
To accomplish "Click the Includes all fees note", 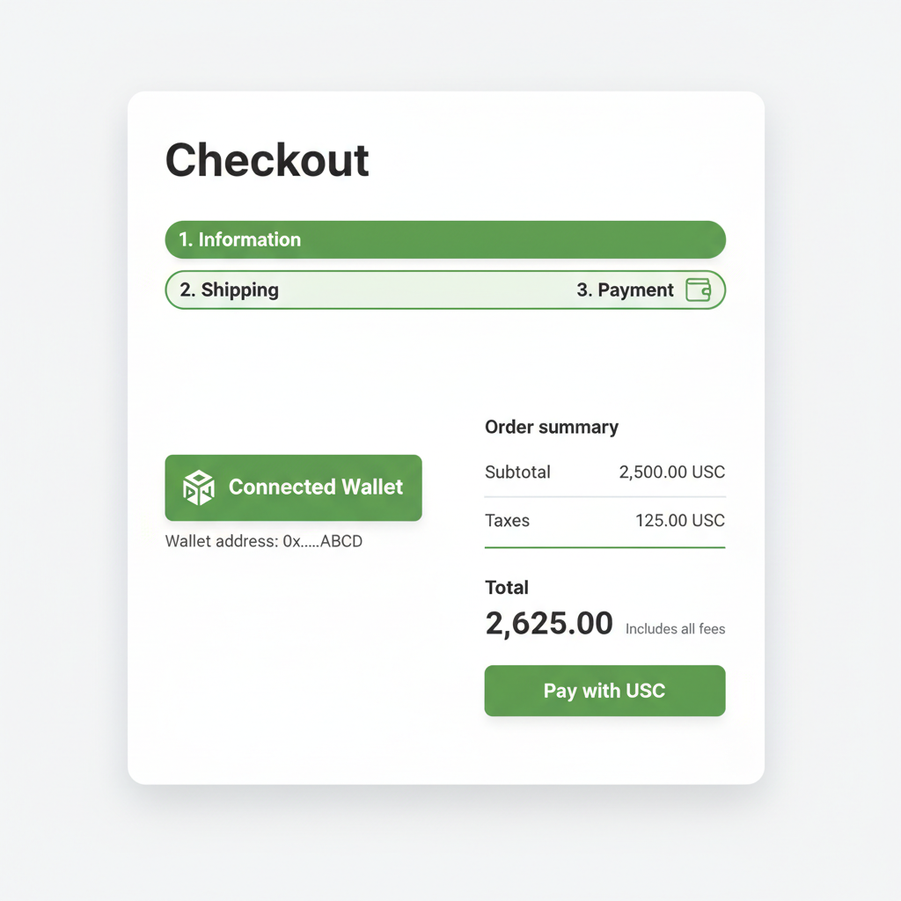I will [x=675, y=628].
